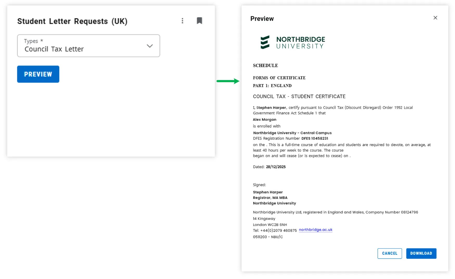
Task: Click the student name Alex Morgan
Action: [265, 119]
